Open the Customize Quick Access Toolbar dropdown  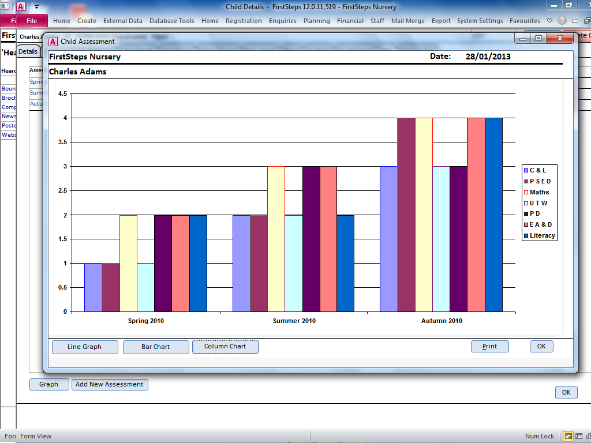click(x=36, y=5)
